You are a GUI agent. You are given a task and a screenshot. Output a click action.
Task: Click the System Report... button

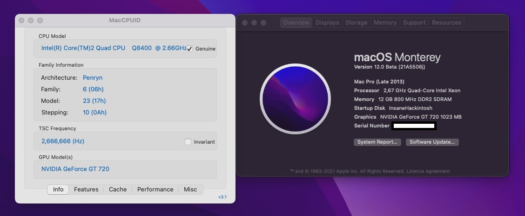click(x=377, y=142)
